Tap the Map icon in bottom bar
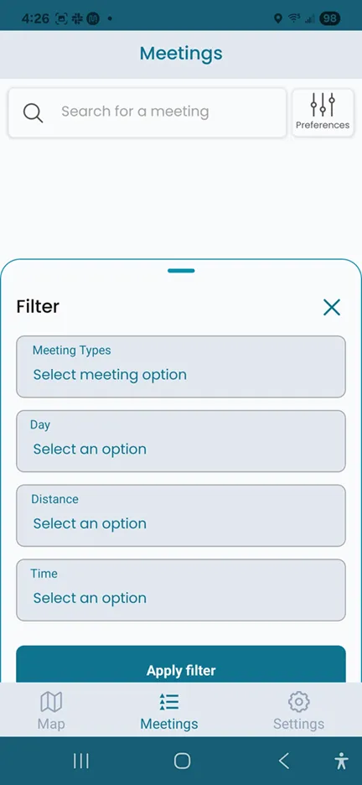The width and height of the screenshot is (362, 785). tap(51, 701)
